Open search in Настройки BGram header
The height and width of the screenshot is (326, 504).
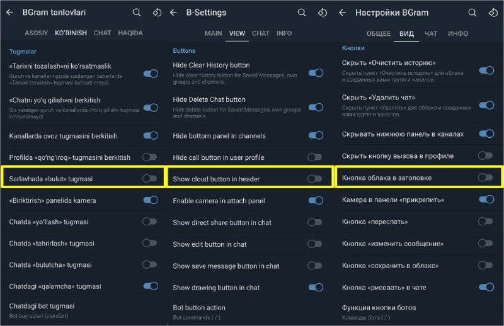(472, 13)
